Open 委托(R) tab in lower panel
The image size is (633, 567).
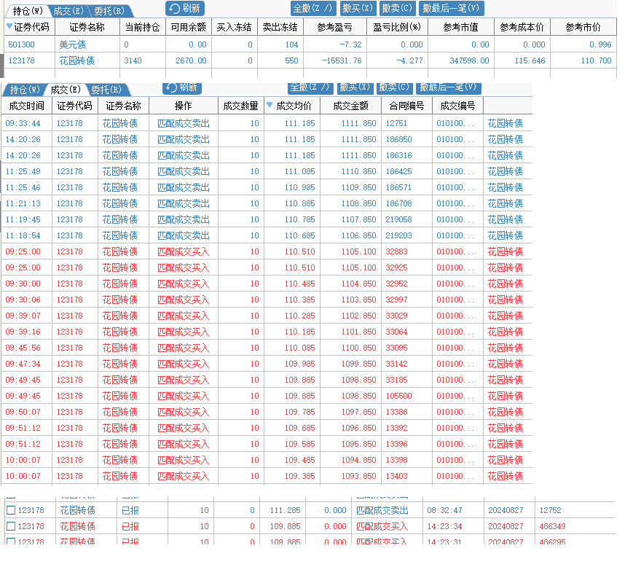[106, 90]
